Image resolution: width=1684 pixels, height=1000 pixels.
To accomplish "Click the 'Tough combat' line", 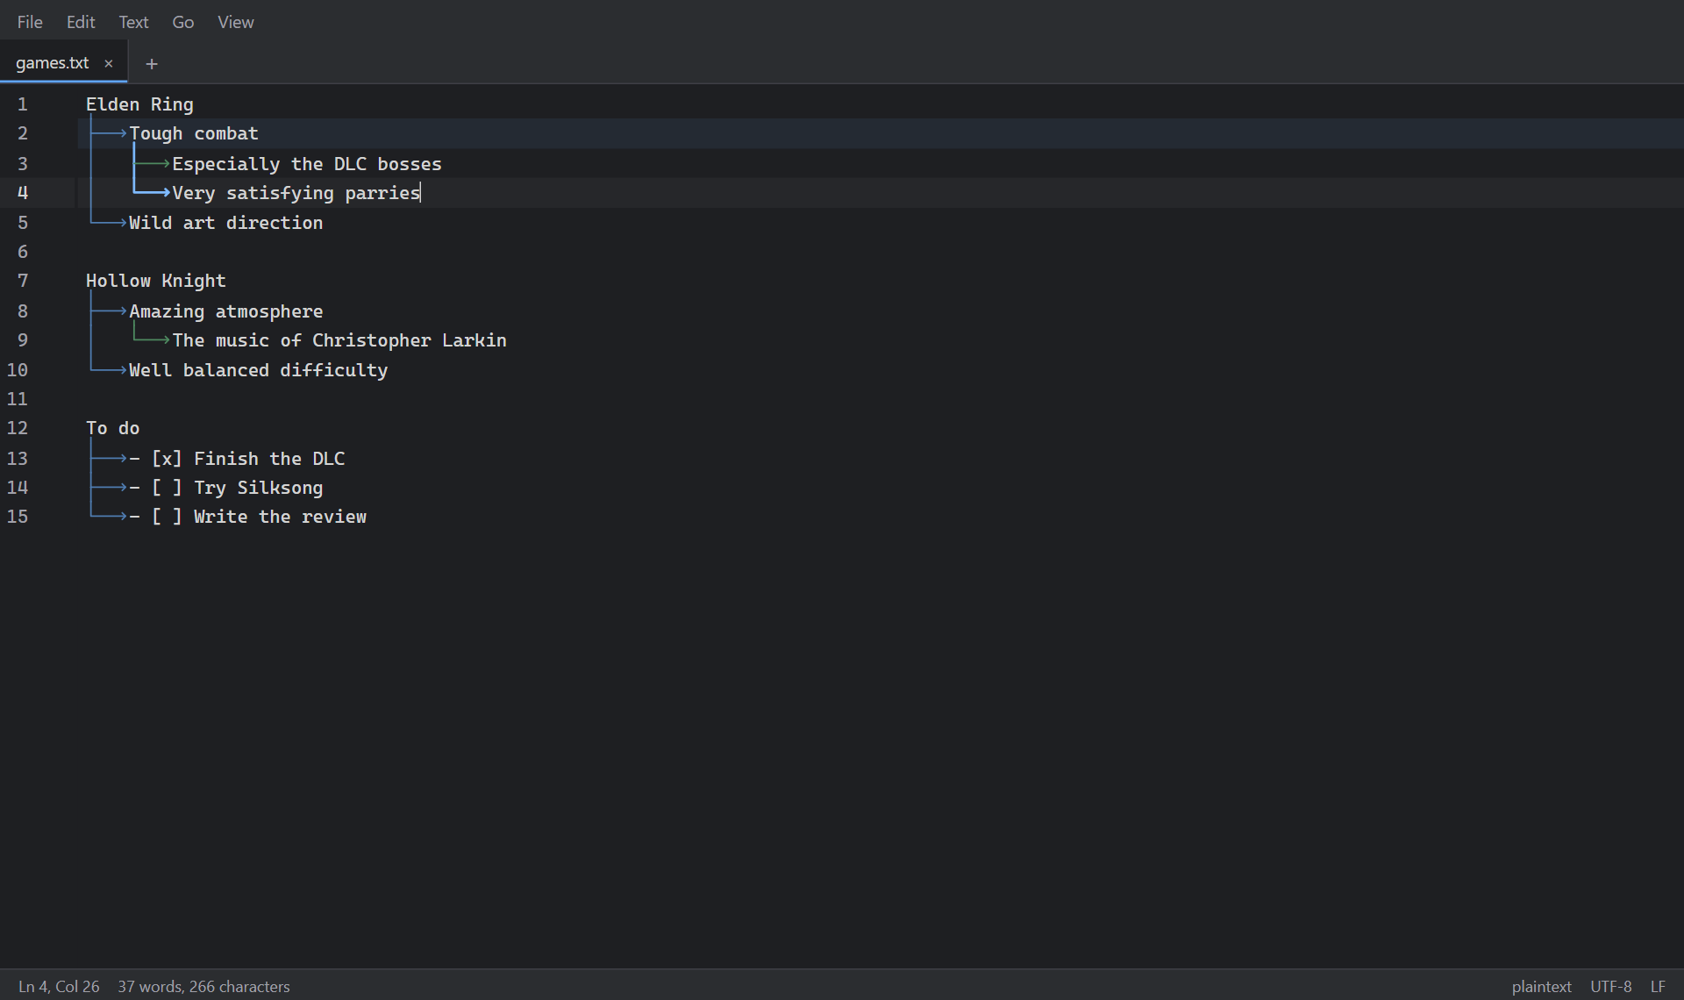I will [x=194, y=133].
